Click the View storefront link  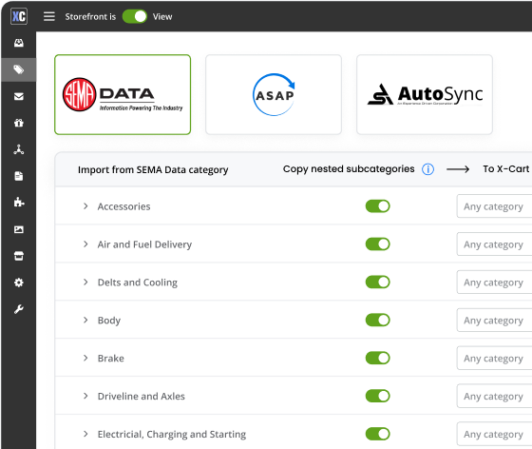click(x=162, y=16)
